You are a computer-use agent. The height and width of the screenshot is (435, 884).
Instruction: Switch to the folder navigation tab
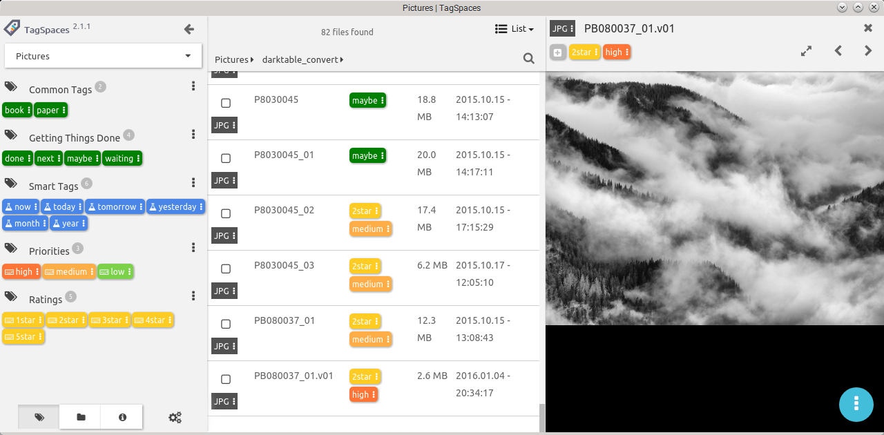81,417
